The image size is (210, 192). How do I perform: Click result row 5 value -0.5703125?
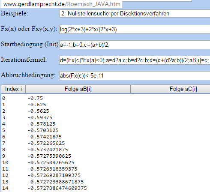(x=43, y=130)
